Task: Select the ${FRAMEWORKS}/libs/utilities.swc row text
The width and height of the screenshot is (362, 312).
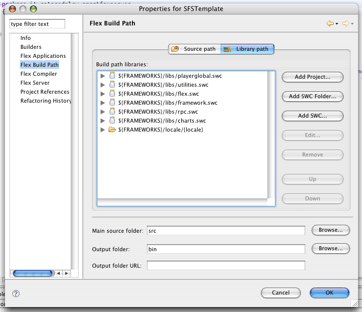Action: (x=163, y=85)
